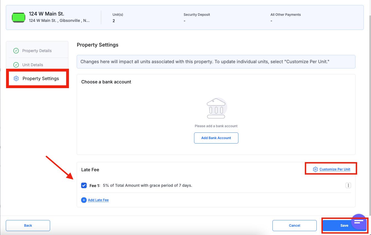Uncheck the Fee 1 late fee checkbox
This screenshot has width=371, height=235.
[84, 185]
